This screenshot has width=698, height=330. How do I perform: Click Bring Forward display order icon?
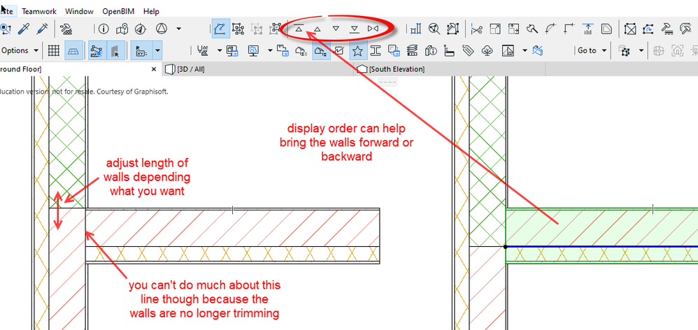coord(318,29)
